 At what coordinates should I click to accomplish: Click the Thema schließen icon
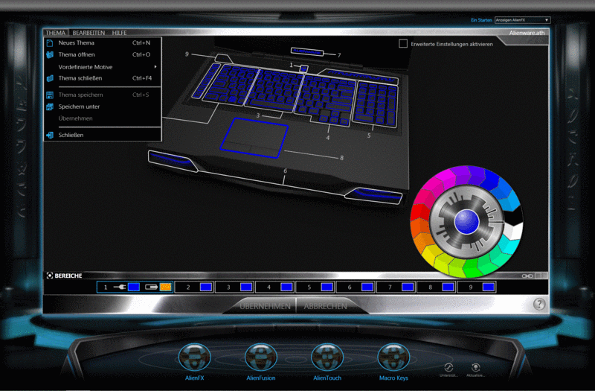coord(50,78)
